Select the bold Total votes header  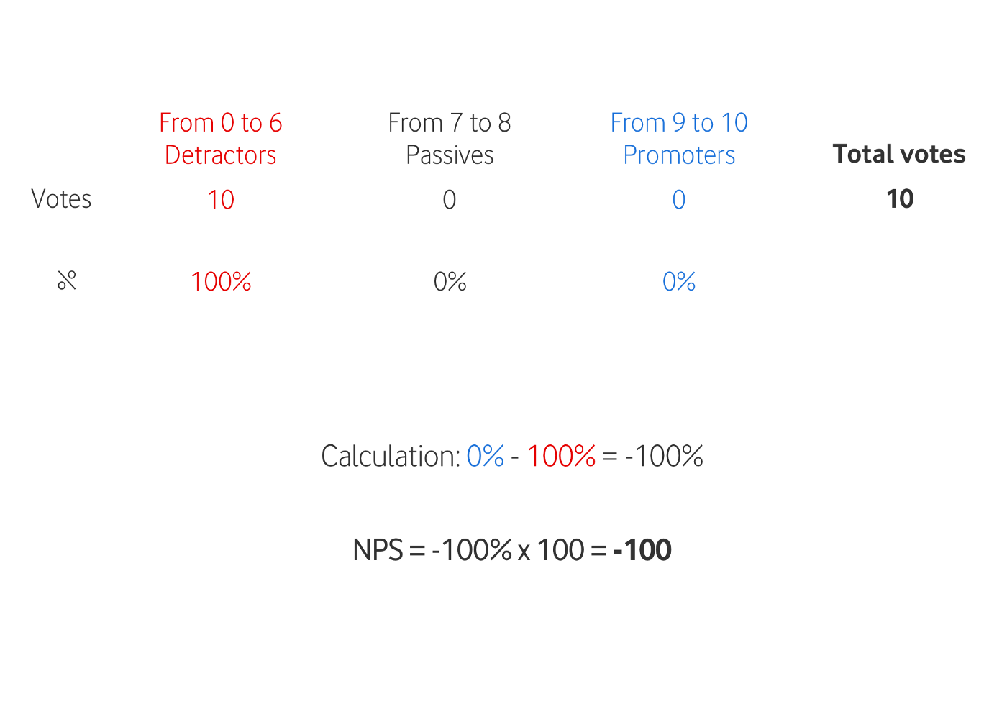pyautogui.click(x=899, y=154)
